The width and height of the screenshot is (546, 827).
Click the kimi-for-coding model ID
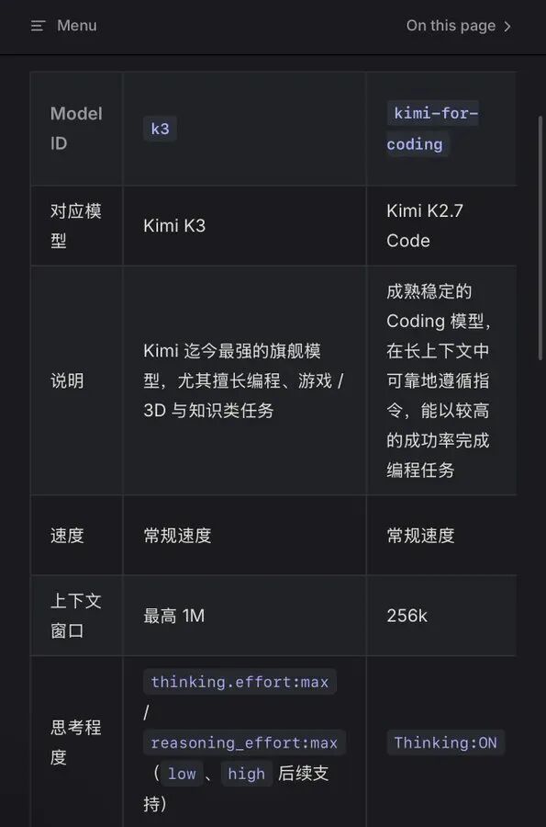432,128
